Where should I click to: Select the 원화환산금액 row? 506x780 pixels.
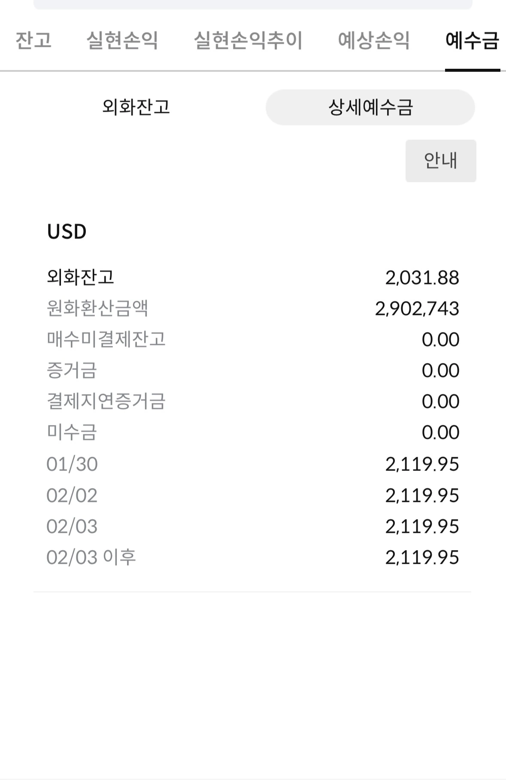tap(97, 308)
